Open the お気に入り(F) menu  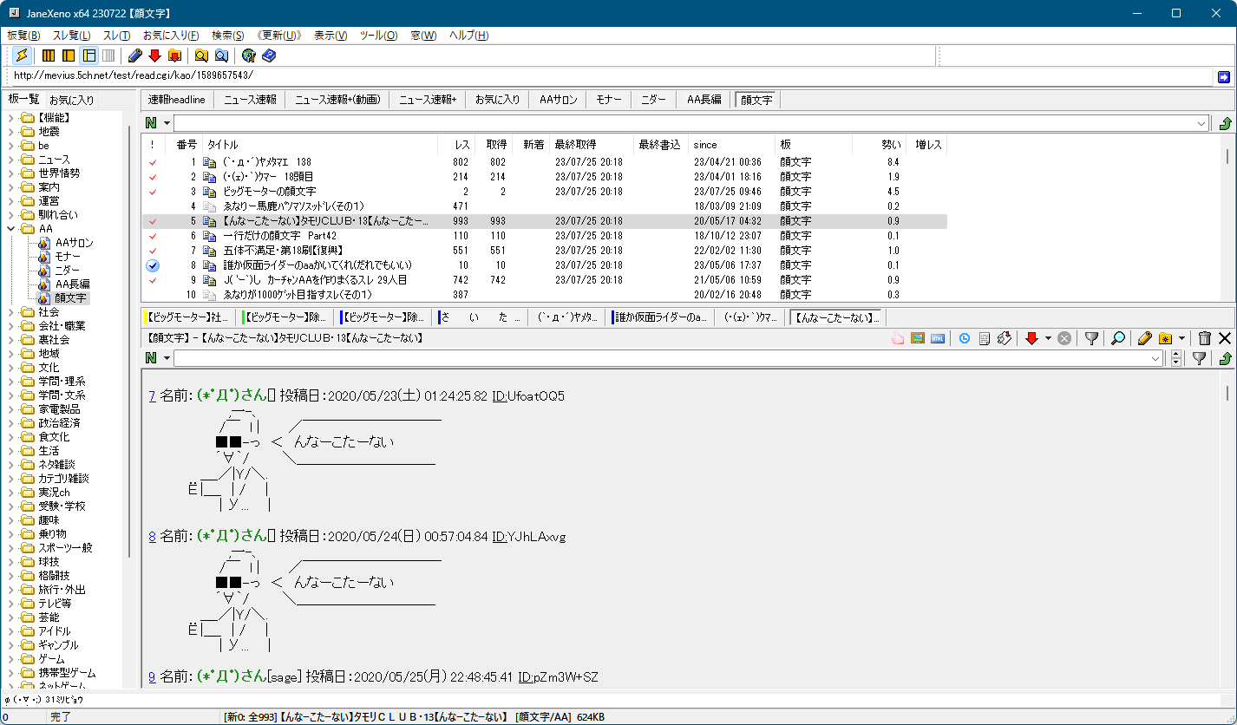tap(171, 36)
